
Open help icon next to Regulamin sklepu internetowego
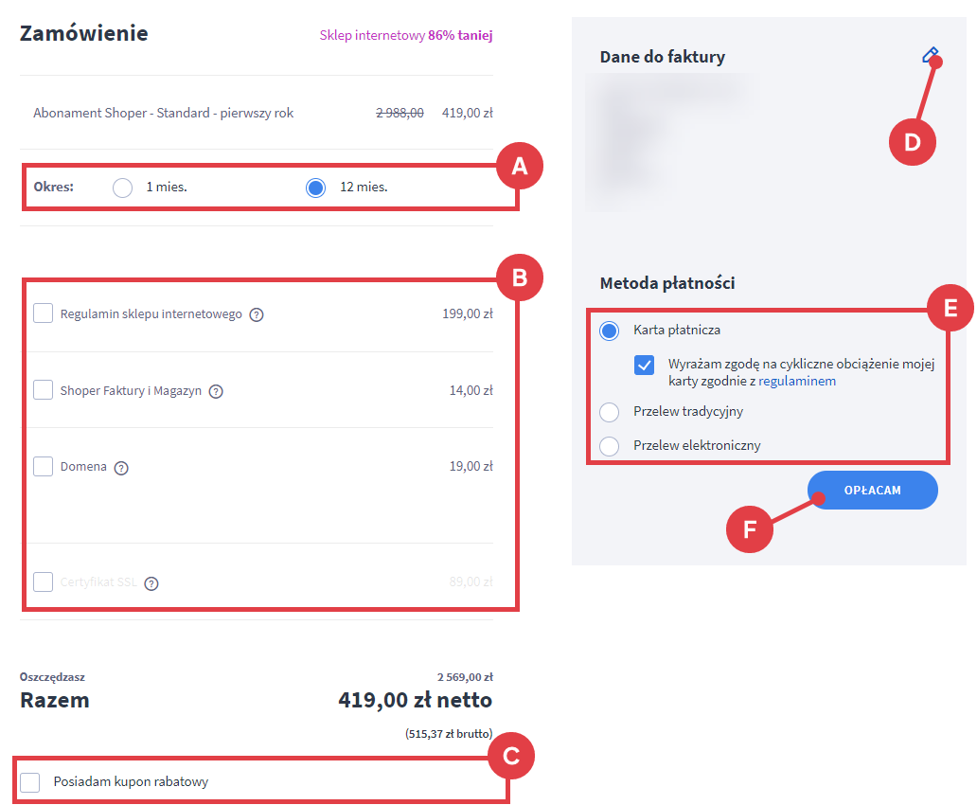256,314
